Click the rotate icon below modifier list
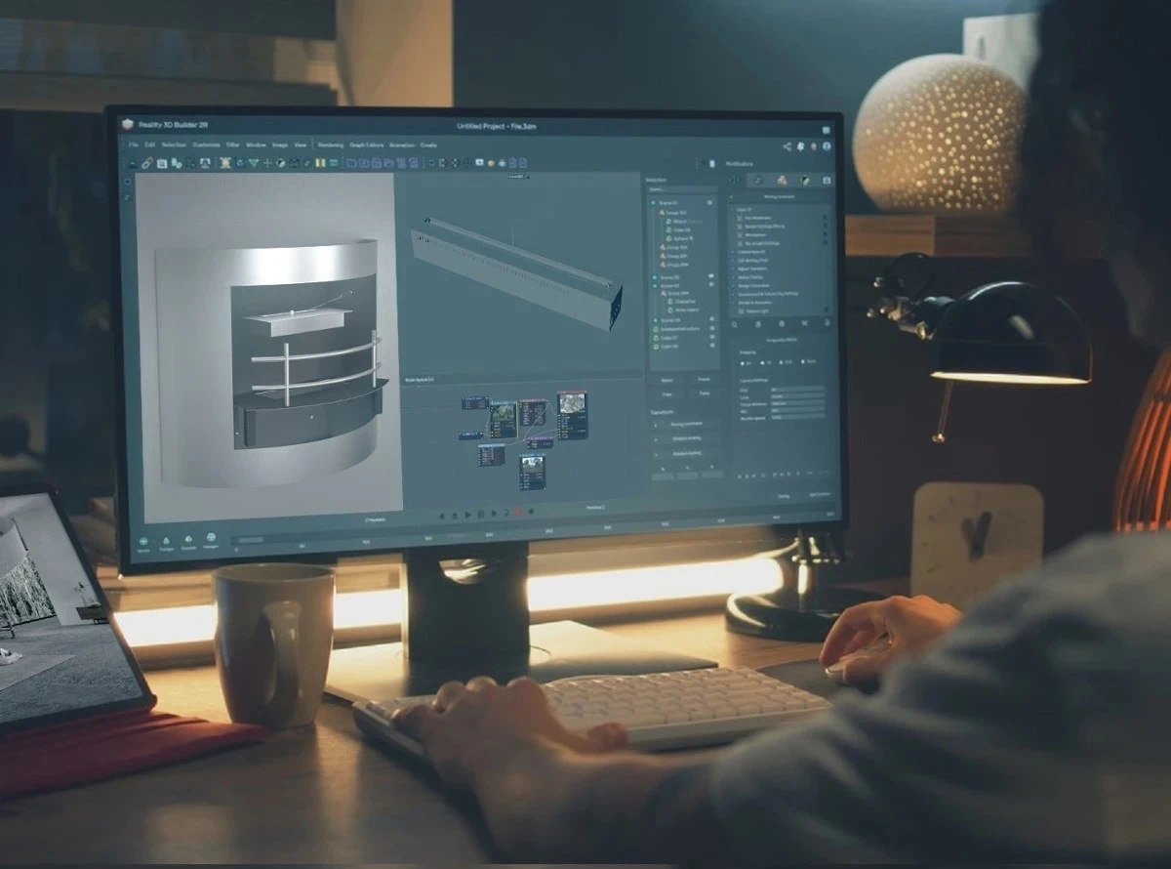This screenshot has height=869, width=1171. (x=757, y=324)
